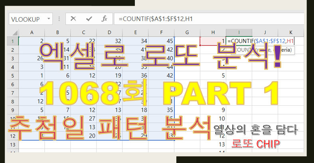Select column F header

point(162,33)
